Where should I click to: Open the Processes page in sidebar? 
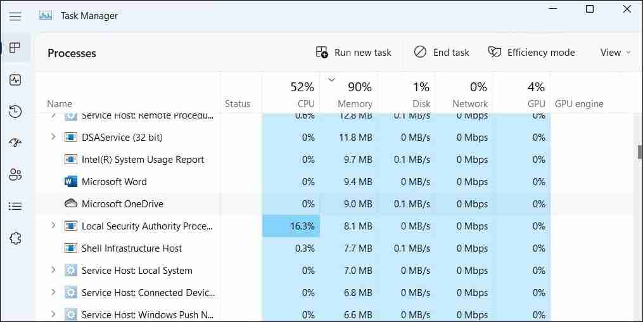point(15,48)
